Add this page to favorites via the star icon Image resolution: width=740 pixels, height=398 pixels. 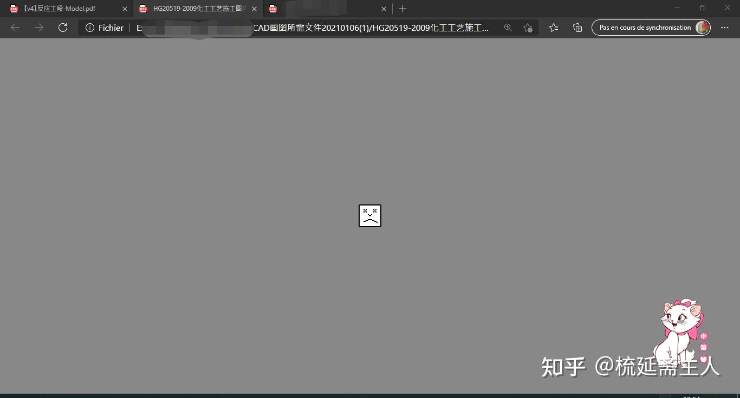click(x=528, y=28)
